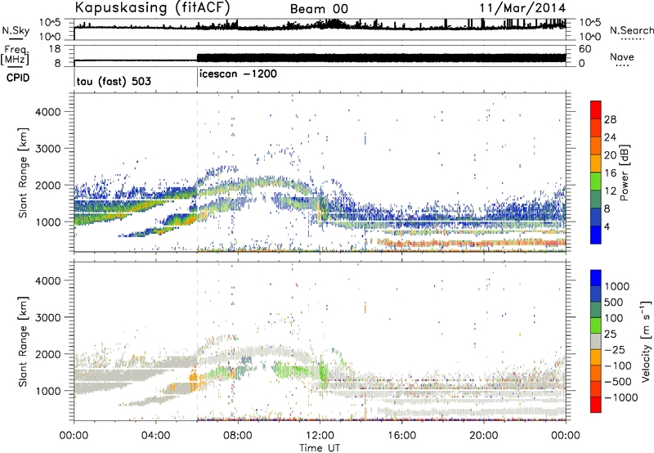Click the '08:00' time tick label
654x453 pixels.
(238, 436)
